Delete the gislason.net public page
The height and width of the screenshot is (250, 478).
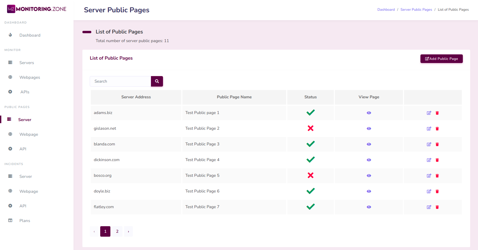pyautogui.click(x=437, y=129)
